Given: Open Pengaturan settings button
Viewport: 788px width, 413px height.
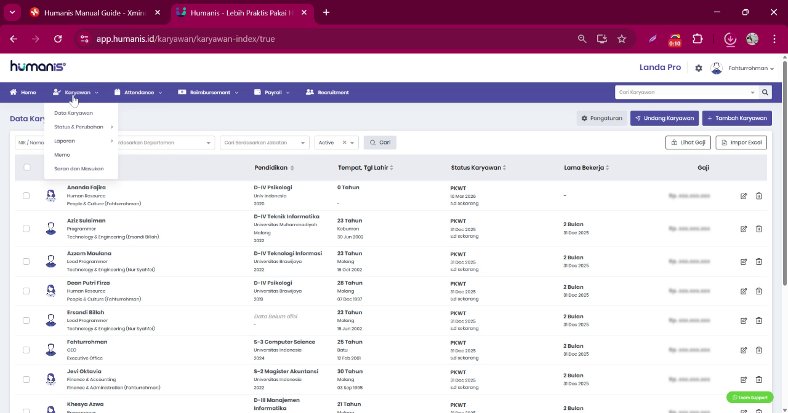Looking at the screenshot, I should point(601,118).
